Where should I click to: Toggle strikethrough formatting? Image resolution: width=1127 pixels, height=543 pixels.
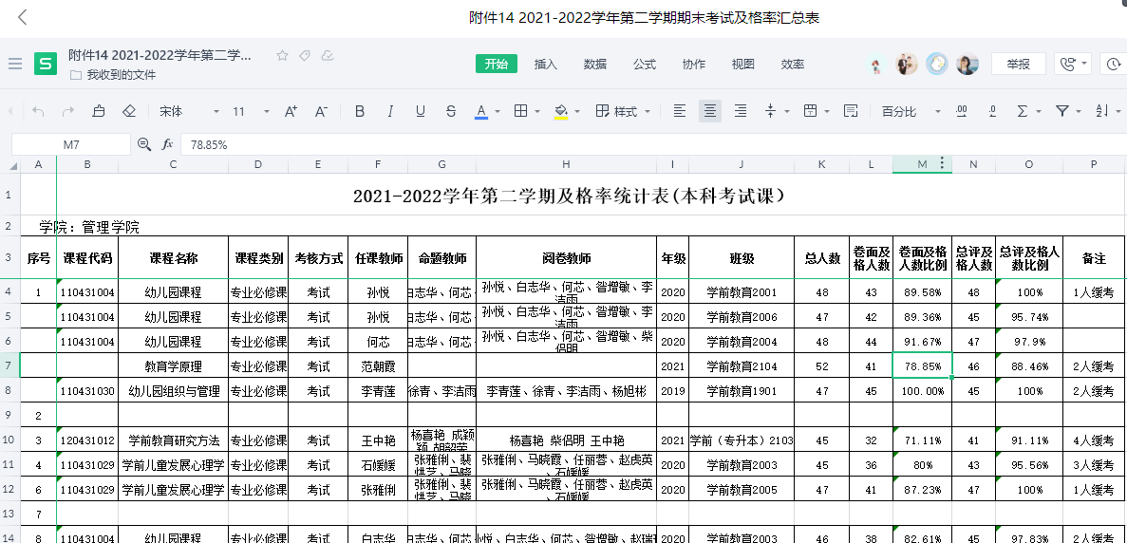[x=451, y=111]
